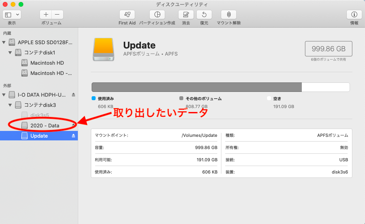The width and height of the screenshot is (365, 224).
Task: Click the 使用済み 606 KB table value
Action: [x=210, y=172]
